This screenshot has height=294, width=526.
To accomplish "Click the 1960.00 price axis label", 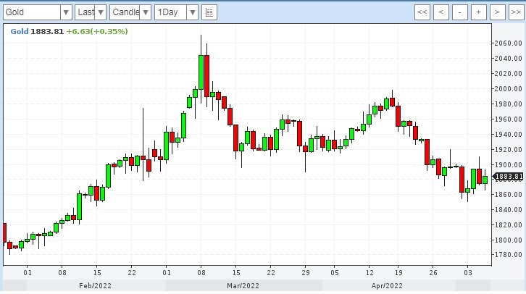I will (x=509, y=119).
